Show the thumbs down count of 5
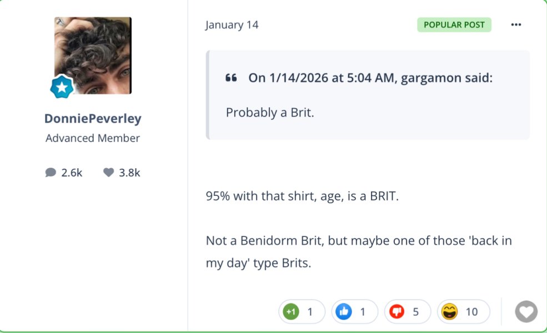Viewport: 547px width, 333px height. 415,312
